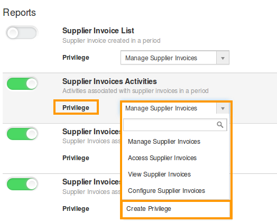Select Configure Supplier Invoices option
This screenshot has width=277, height=222.
(x=167, y=191)
